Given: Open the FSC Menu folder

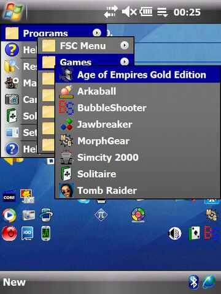Looking at the screenshot, I should click(x=86, y=45).
